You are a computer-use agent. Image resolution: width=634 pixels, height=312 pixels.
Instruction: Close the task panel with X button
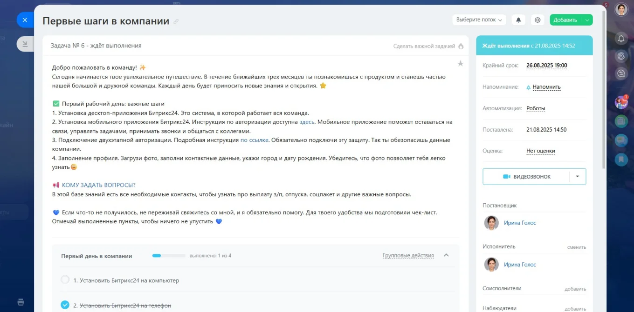(25, 20)
